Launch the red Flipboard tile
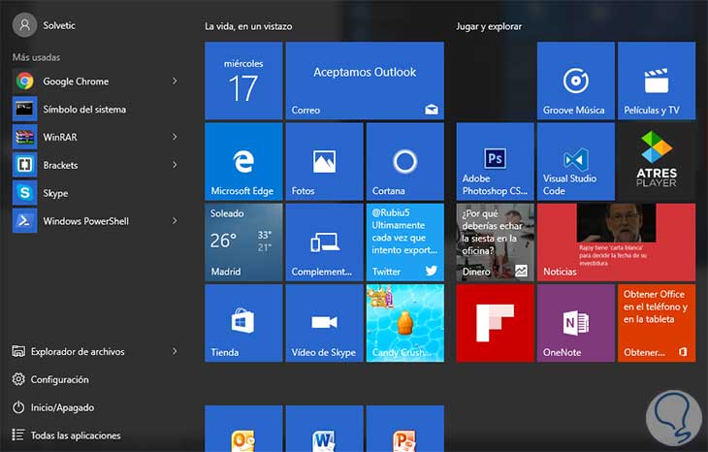The height and width of the screenshot is (452, 708). pyautogui.click(x=495, y=323)
